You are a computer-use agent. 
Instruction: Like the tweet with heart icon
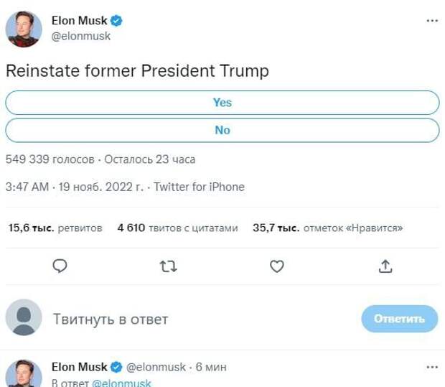(276, 266)
